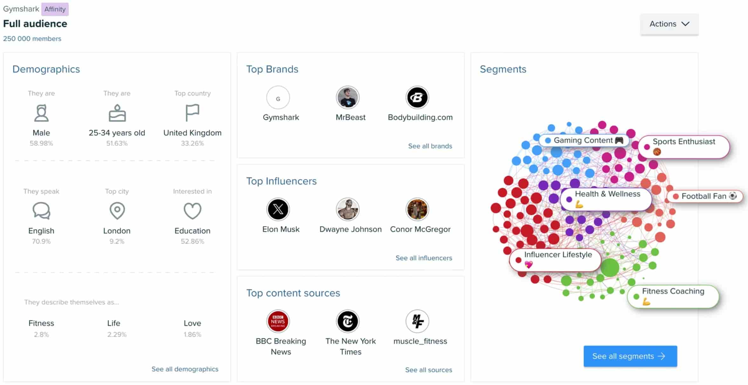Select the Dwayne Johnson influencer avatar

tap(348, 209)
